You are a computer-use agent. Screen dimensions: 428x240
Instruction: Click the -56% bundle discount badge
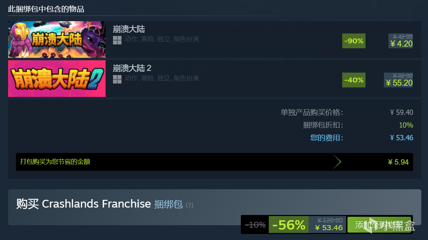click(x=289, y=225)
